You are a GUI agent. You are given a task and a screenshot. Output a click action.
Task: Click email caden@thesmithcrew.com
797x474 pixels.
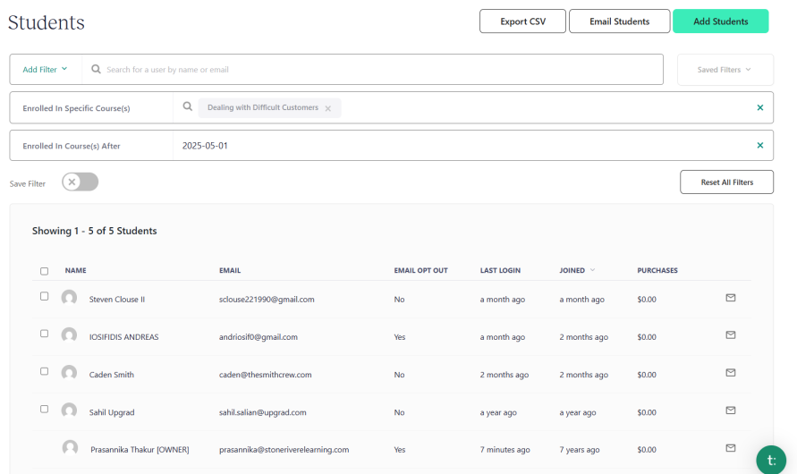pyautogui.click(x=266, y=375)
